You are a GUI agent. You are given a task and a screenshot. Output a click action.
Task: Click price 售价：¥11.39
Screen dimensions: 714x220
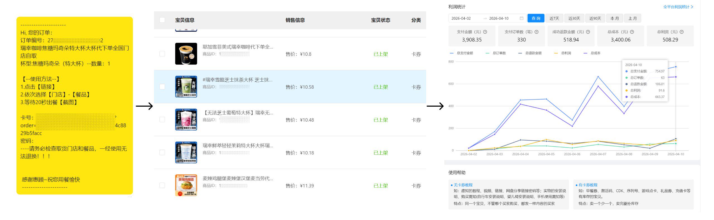coord(300,186)
